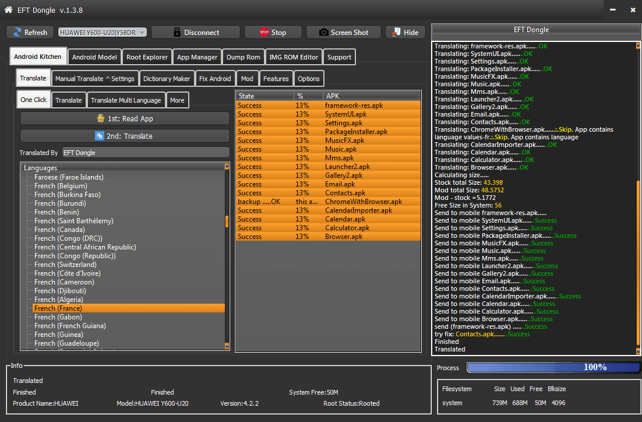Select French (Cameroon) language
The width and height of the screenshot is (642, 422).
point(64,282)
